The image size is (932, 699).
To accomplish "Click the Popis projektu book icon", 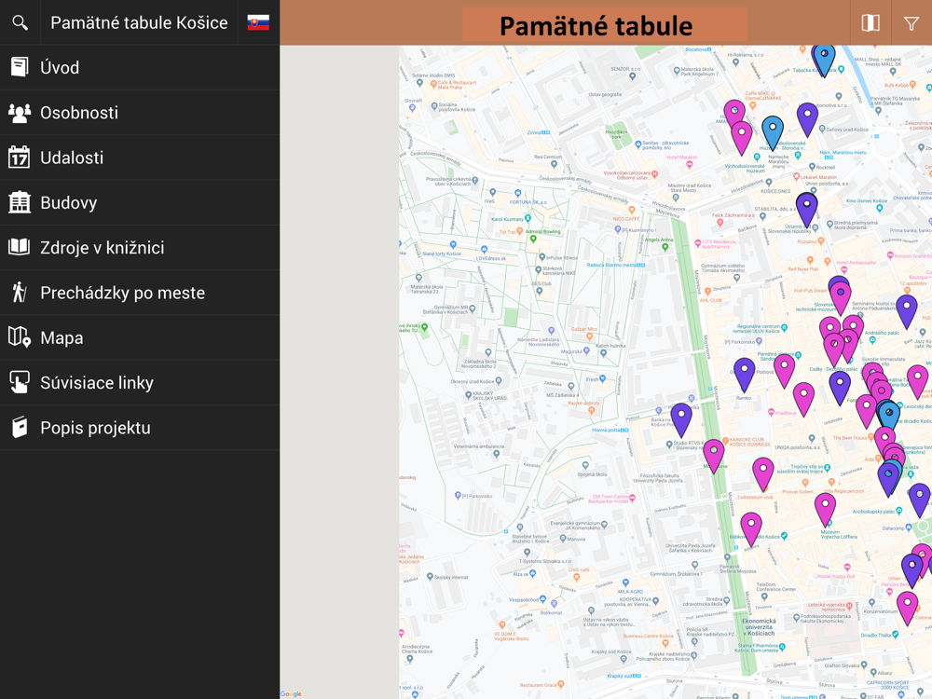I will click(x=20, y=428).
